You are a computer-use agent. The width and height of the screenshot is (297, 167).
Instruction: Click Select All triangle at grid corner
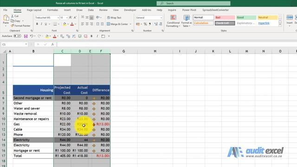click(x=4, y=51)
